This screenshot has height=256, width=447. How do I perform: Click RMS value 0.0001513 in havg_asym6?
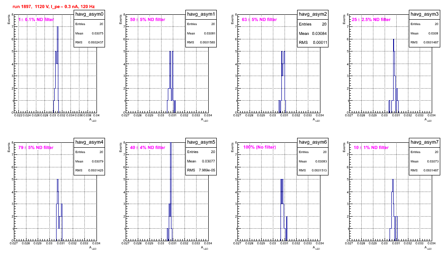(x=319, y=171)
